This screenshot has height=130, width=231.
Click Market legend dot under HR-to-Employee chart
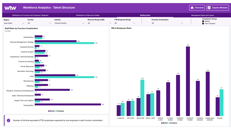162,123
